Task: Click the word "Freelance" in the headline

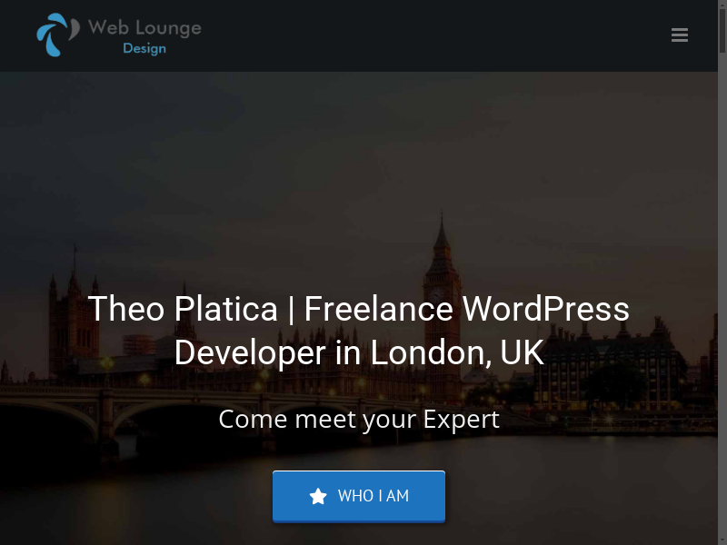Action: pyautogui.click(x=378, y=309)
